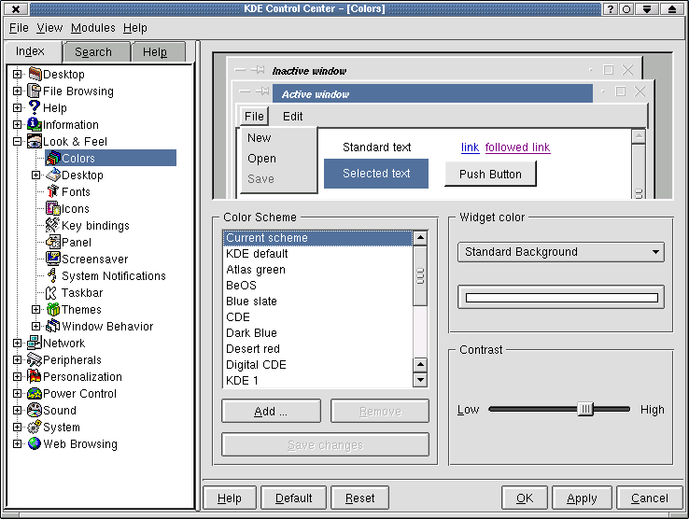Click the Active window title bar in preview
This screenshot has width=689, height=519.
432,94
